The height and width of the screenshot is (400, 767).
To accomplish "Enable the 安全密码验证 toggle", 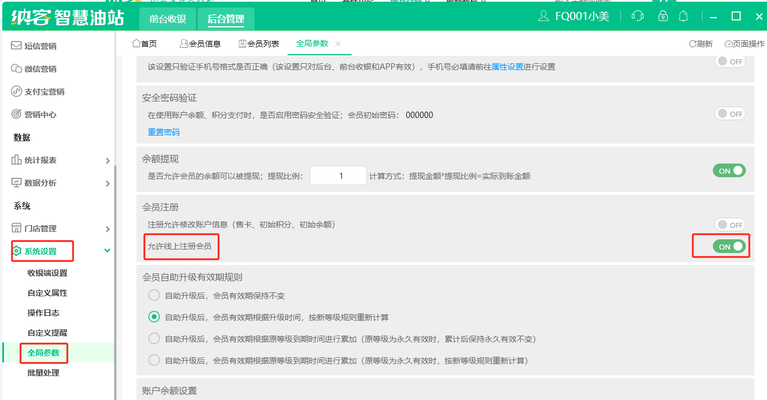I will click(730, 114).
